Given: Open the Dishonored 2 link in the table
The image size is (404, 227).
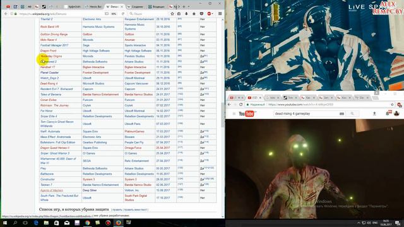Looking at the screenshot, I should (49, 62).
